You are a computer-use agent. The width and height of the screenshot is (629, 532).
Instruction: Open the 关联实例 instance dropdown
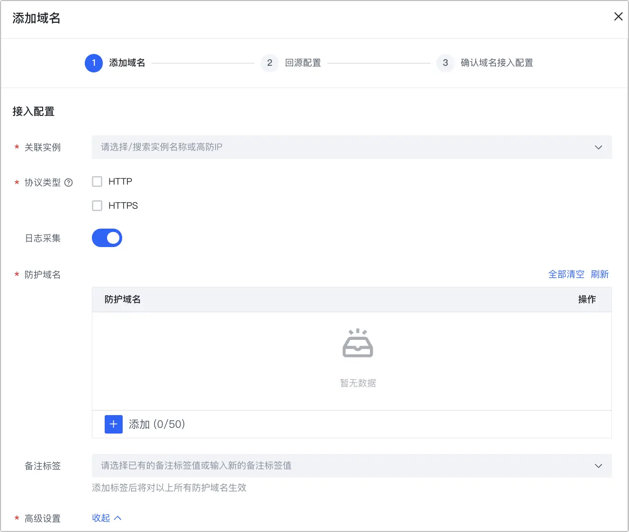[x=351, y=147]
